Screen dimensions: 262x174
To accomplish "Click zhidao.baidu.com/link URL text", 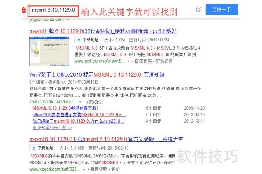I will [53, 101].
